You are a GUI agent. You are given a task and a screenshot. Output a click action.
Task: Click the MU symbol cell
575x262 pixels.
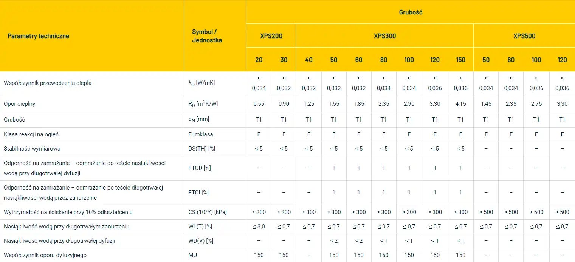pyautogui.click(x=192, y=255)
